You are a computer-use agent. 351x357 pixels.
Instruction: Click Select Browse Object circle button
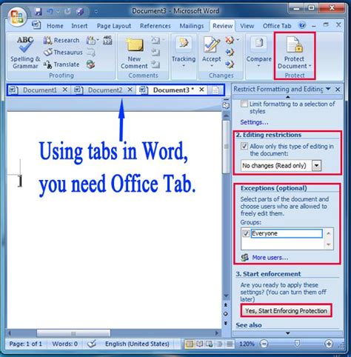click(x=225, y=314)
